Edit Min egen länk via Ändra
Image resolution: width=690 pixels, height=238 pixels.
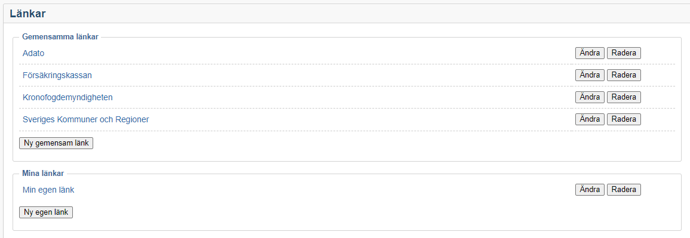(590, 190)
